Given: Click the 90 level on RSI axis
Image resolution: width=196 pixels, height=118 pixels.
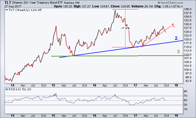Looking at the screenshot, I should pos(185,91).
